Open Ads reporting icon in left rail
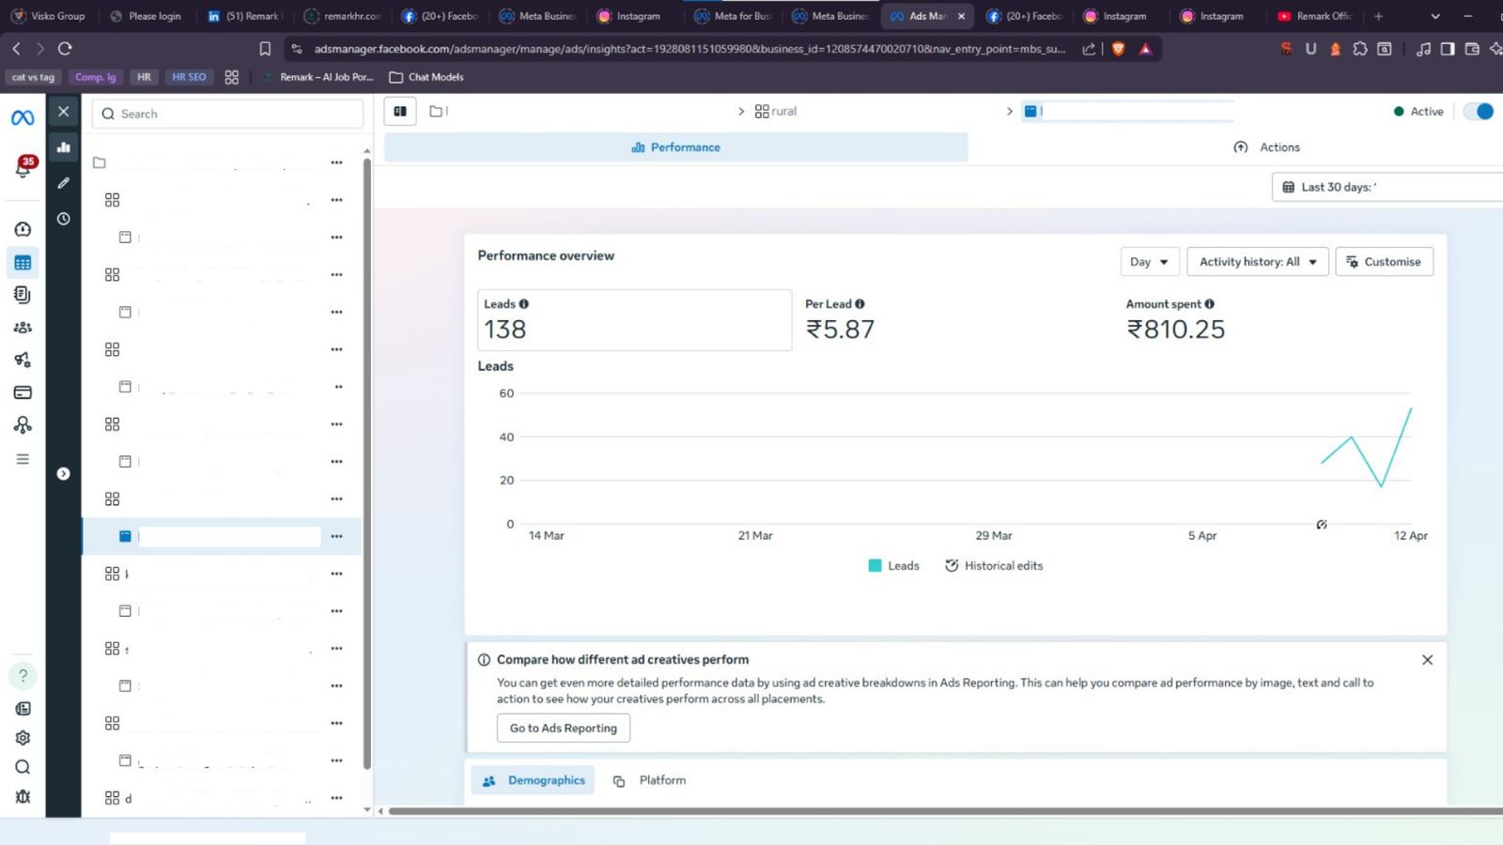This screenshot has width=1503, height=845. (x=23, y=295)
